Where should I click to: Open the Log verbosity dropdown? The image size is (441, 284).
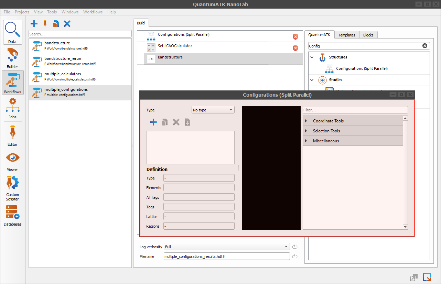click(x=227, y=247)
